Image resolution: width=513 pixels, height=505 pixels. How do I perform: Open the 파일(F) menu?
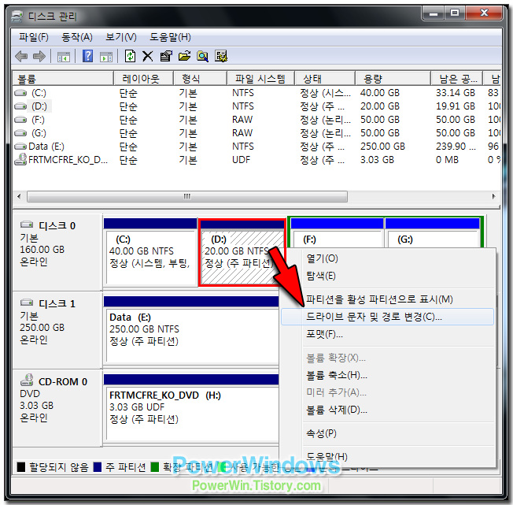[33, 37]
